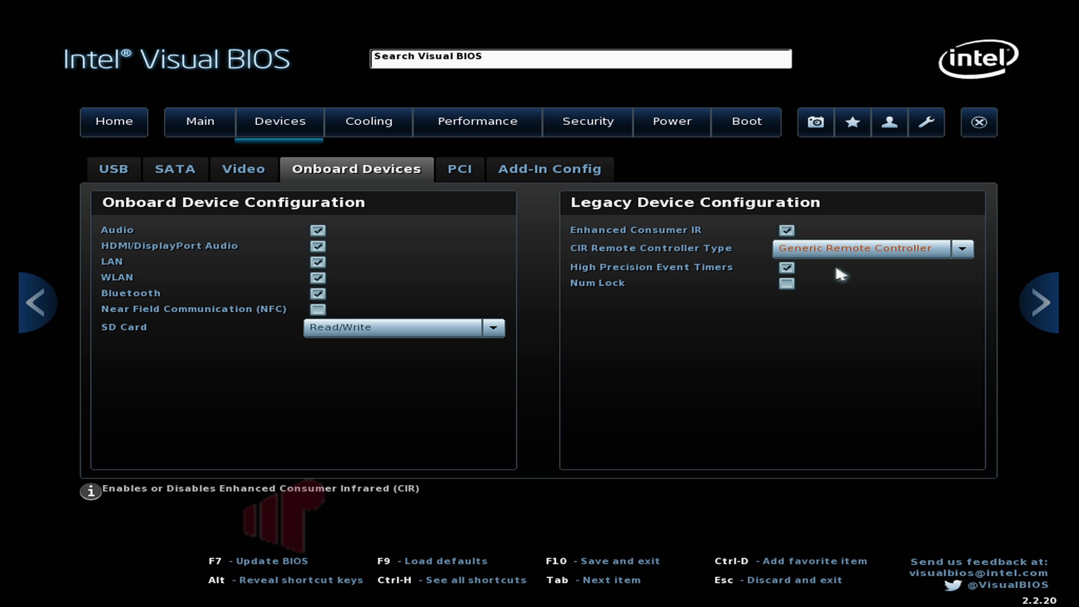Open the Devices menu
Image resolution: width=1079 pixels, height=607 pixels.
pos(280,122)
